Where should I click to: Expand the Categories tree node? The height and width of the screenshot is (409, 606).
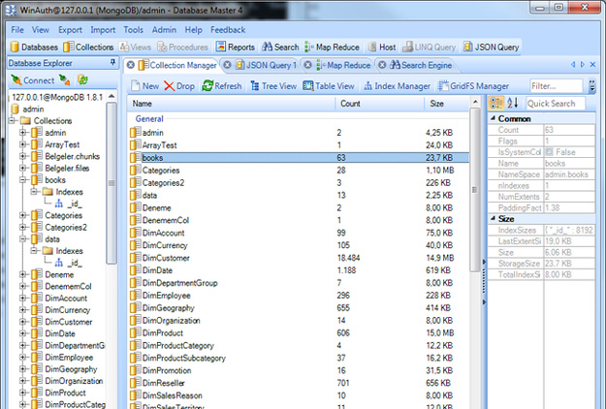(23, 216)
